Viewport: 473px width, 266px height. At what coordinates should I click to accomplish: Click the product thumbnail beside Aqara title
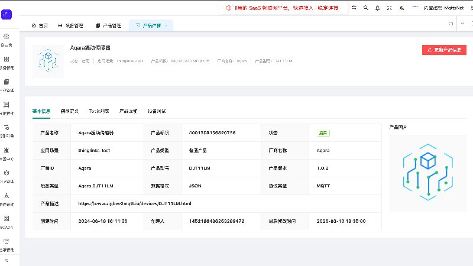coord(48,61)
